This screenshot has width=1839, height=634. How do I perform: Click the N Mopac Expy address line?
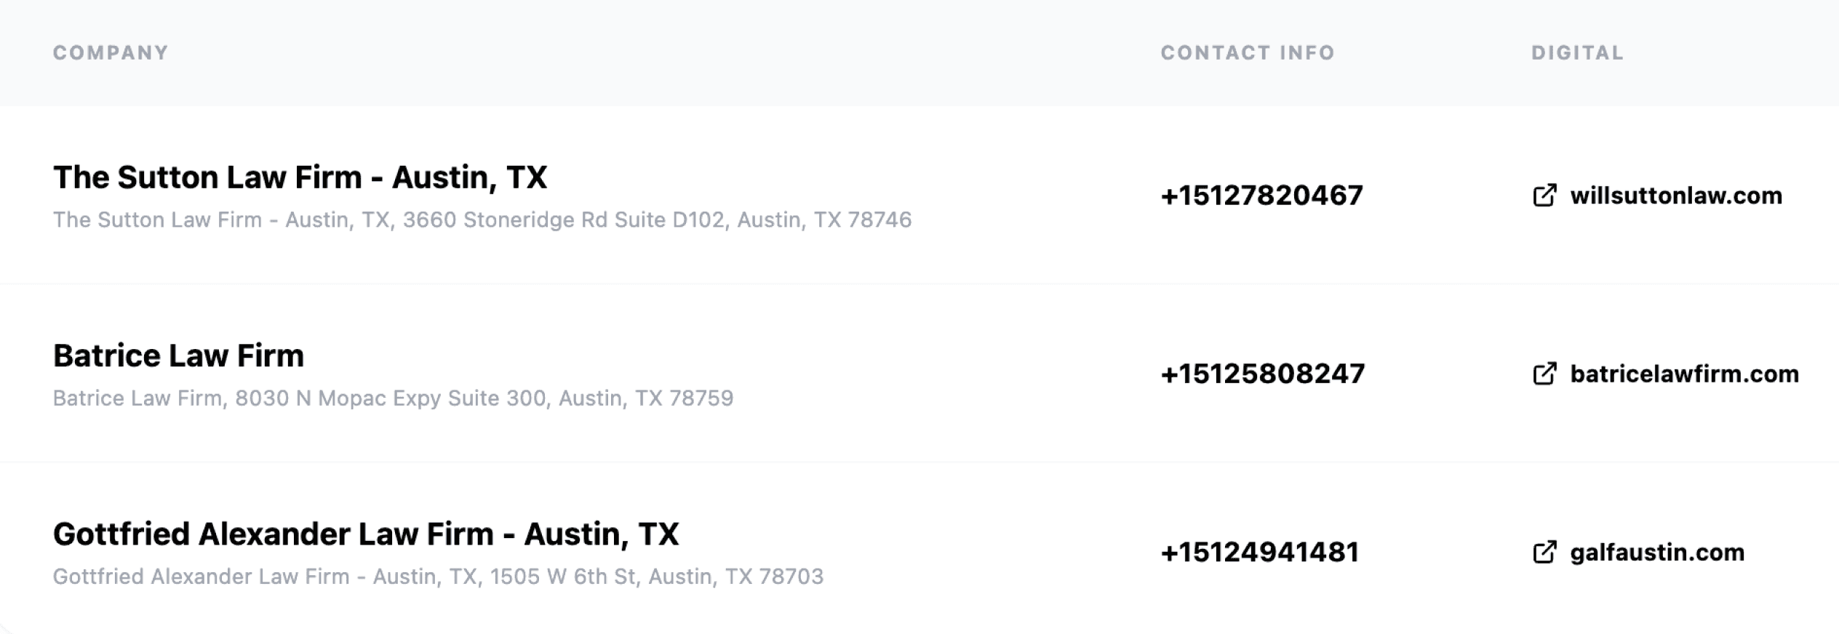tap(393, 398)
